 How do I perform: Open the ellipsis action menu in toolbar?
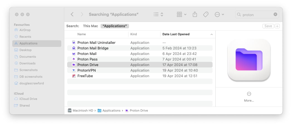pos(219,14)
